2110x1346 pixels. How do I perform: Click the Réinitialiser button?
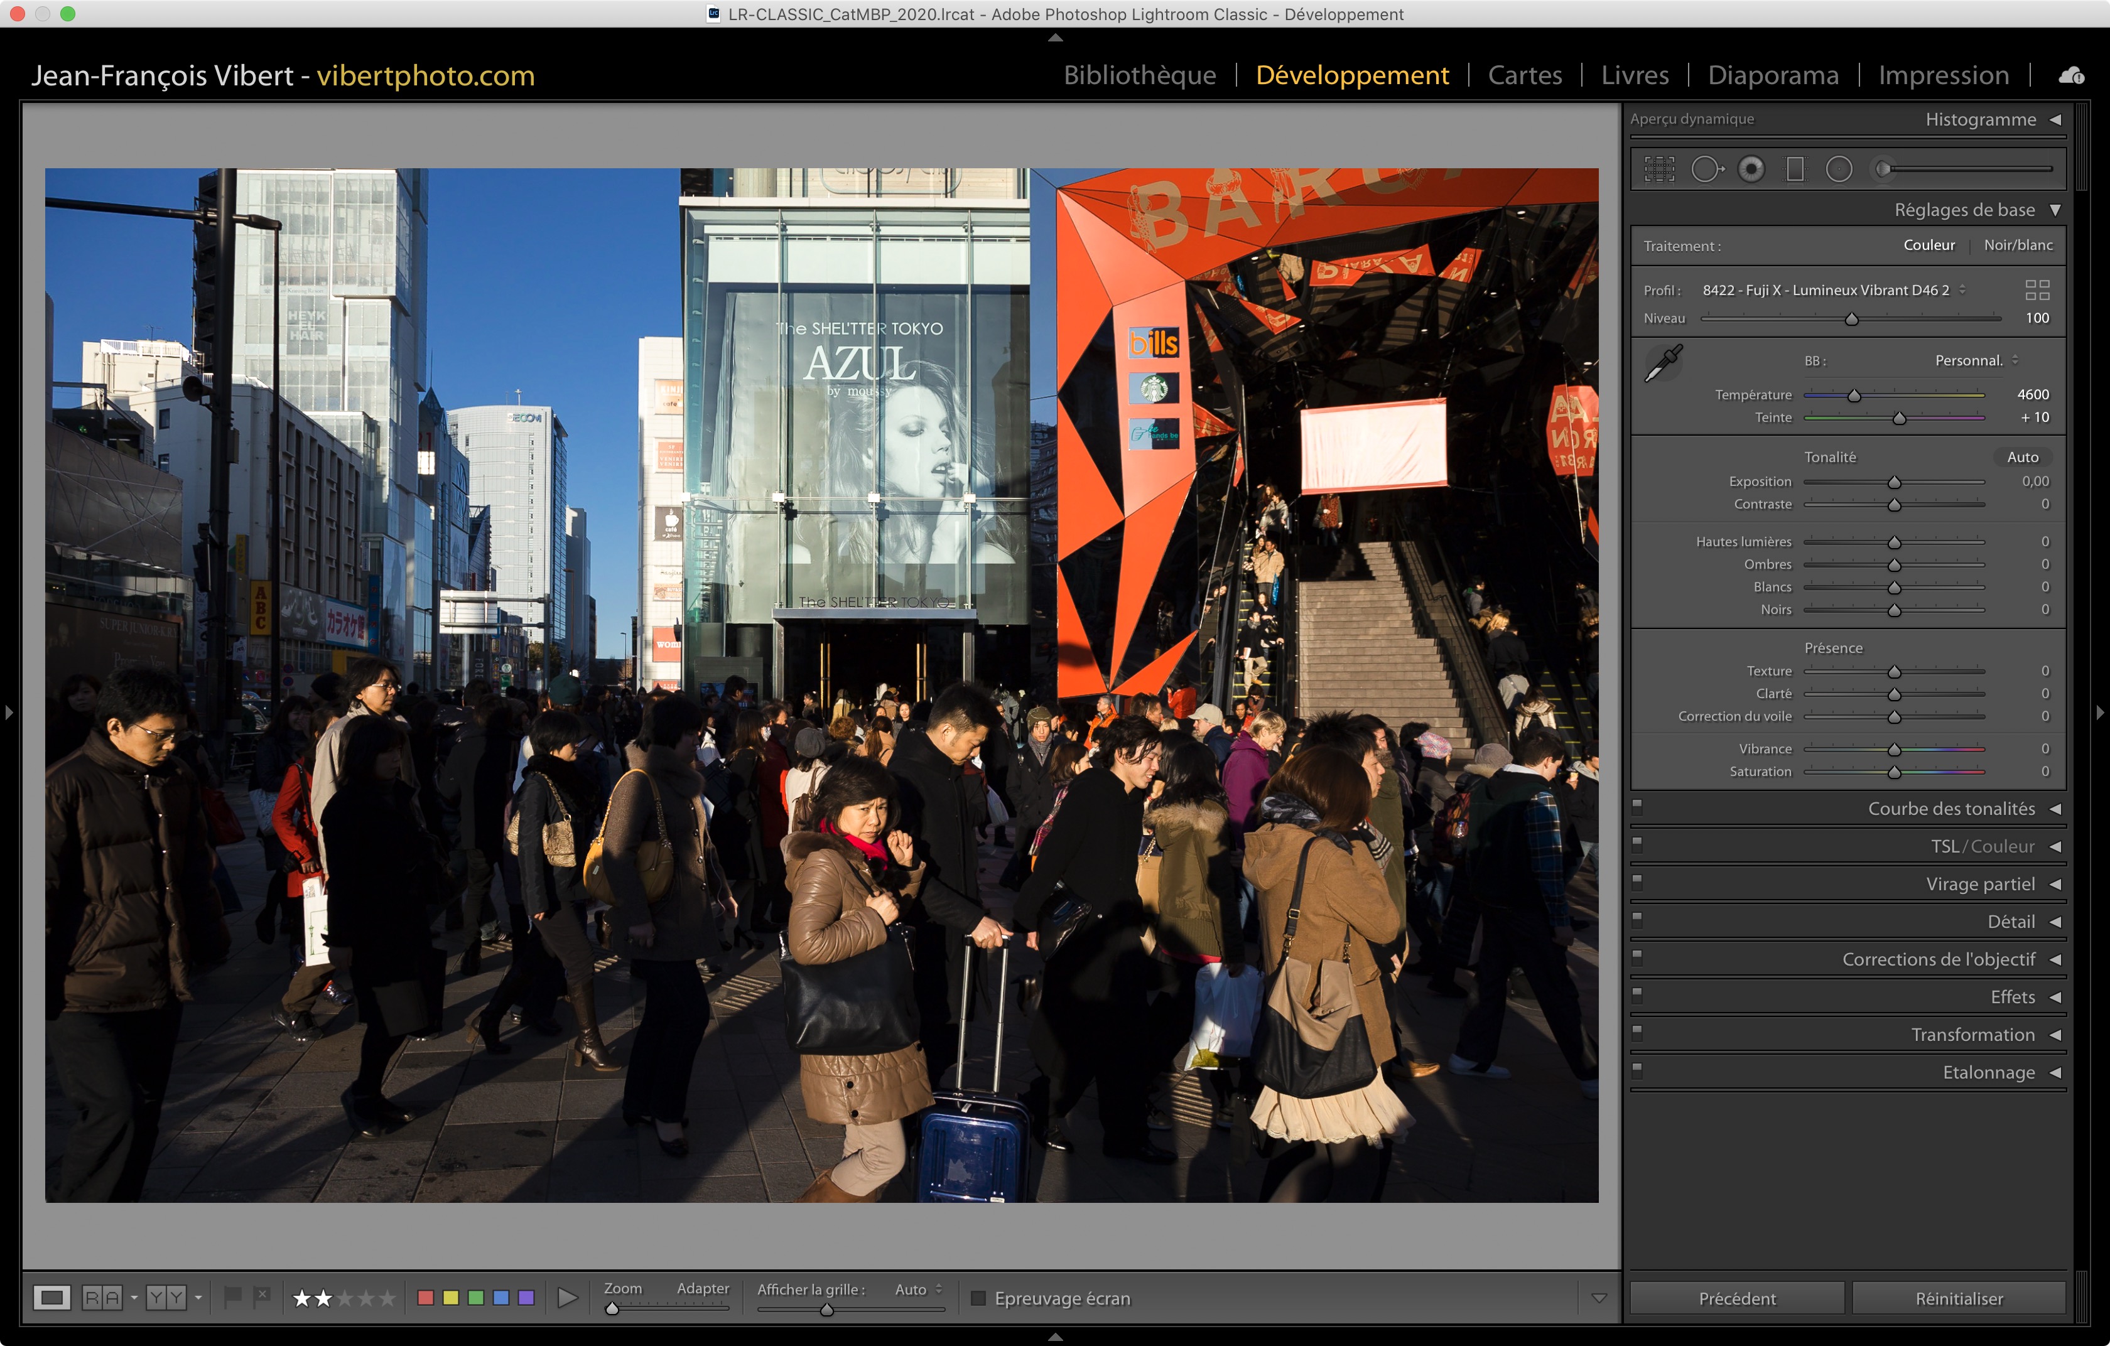1959,1299
